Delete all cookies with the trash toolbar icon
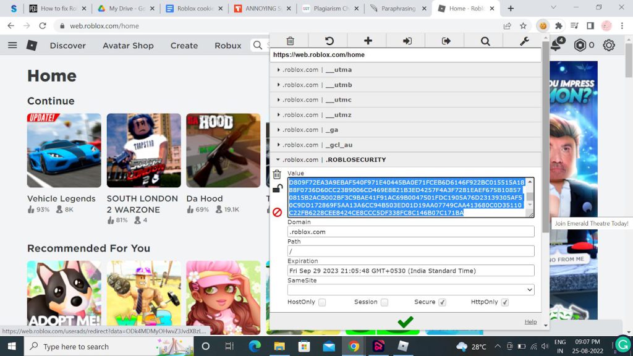The image size is (633, 356). click(x=290, y=40)
